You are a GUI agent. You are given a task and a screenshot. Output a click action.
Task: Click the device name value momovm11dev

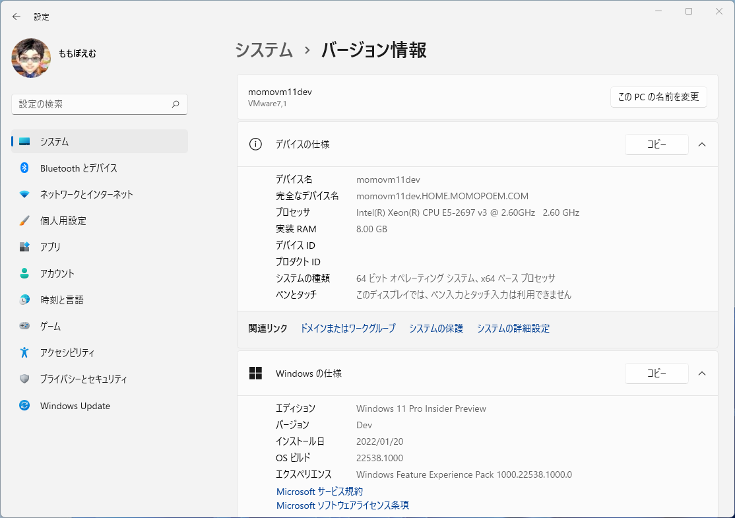(388, 179)
